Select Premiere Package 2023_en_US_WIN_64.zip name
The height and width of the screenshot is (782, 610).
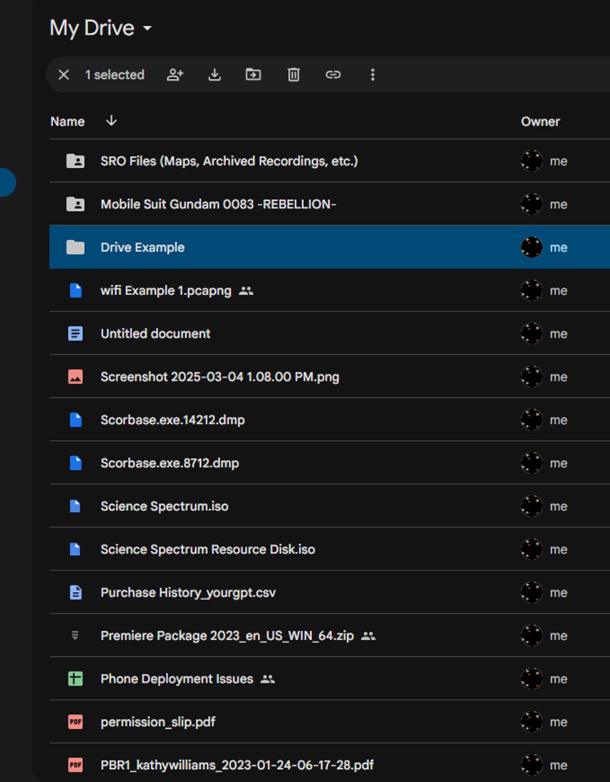227,636
